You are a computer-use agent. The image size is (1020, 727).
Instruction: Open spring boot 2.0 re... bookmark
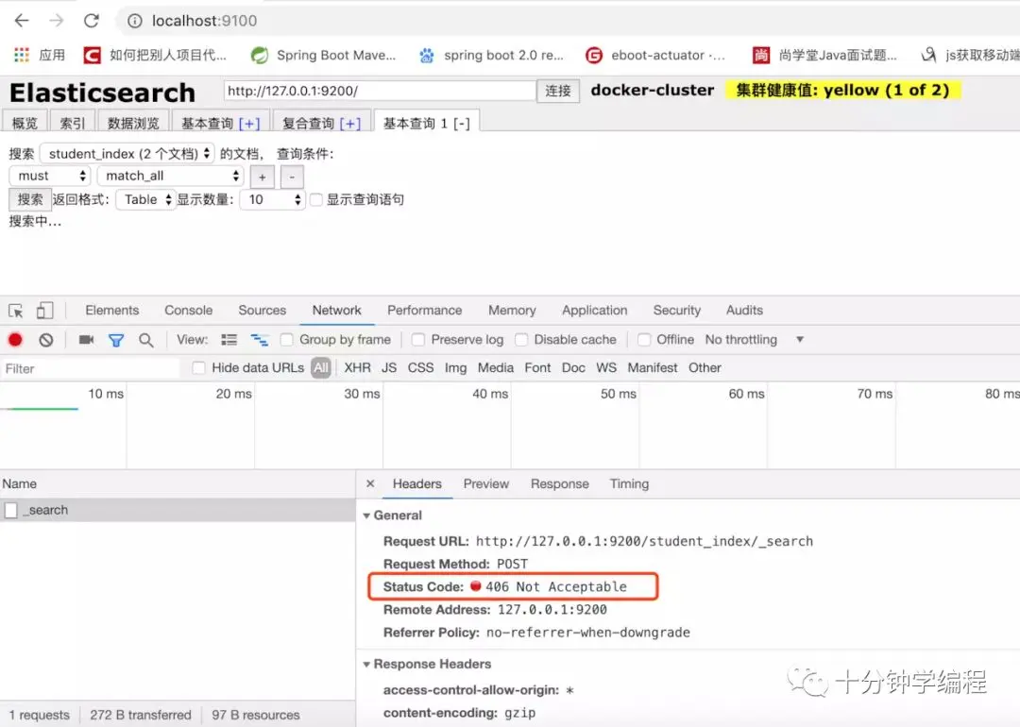point(491,56)
